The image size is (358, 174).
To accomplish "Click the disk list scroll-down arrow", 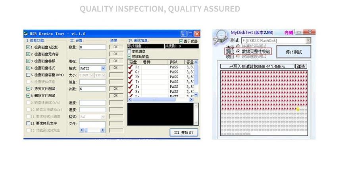I will (196, 95).
